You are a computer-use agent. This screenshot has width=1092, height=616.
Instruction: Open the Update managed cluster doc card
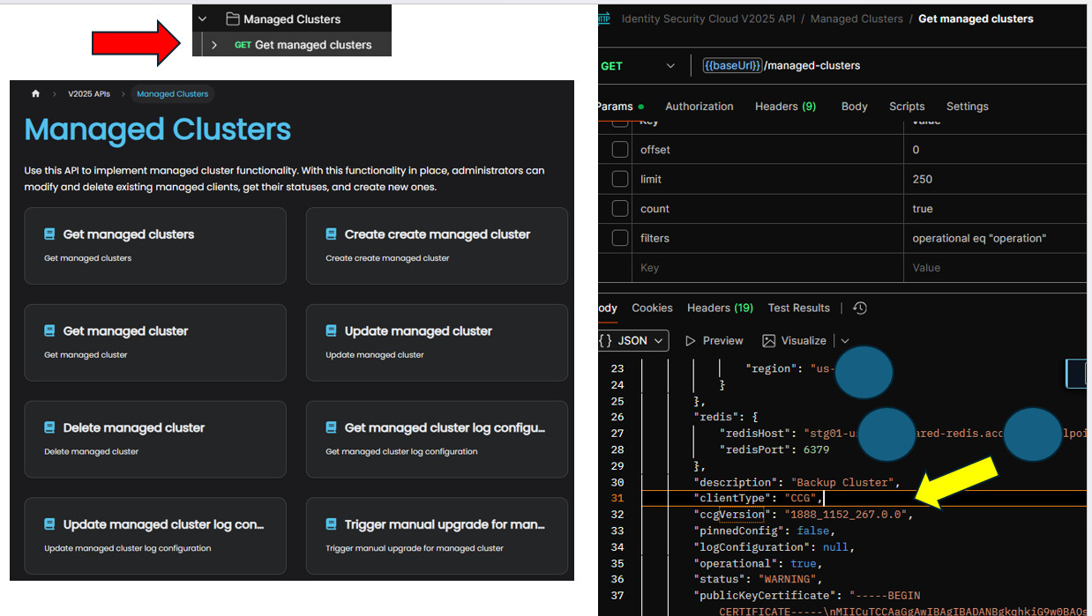tap(437, 343)
